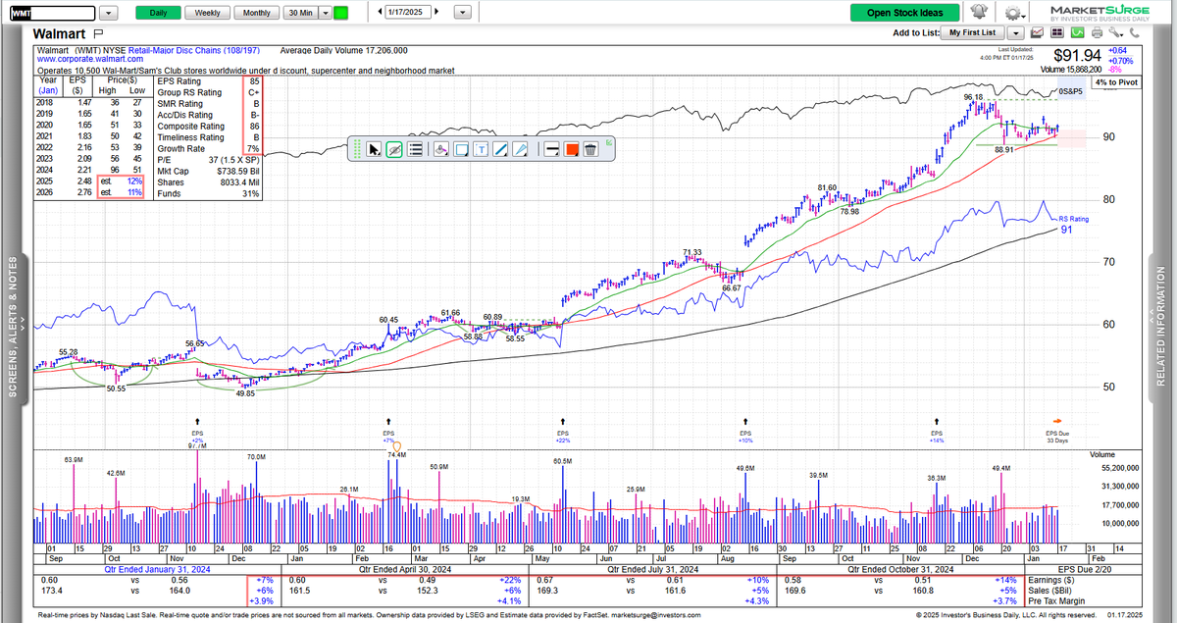Open the wrench tools menu
Viewport: 1177px width, 623px height.
(x=1116, y=33)
